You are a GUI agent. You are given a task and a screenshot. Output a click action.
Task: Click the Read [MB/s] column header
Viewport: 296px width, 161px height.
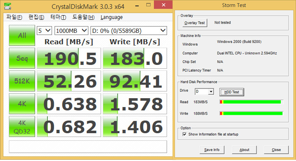point(69,42)
